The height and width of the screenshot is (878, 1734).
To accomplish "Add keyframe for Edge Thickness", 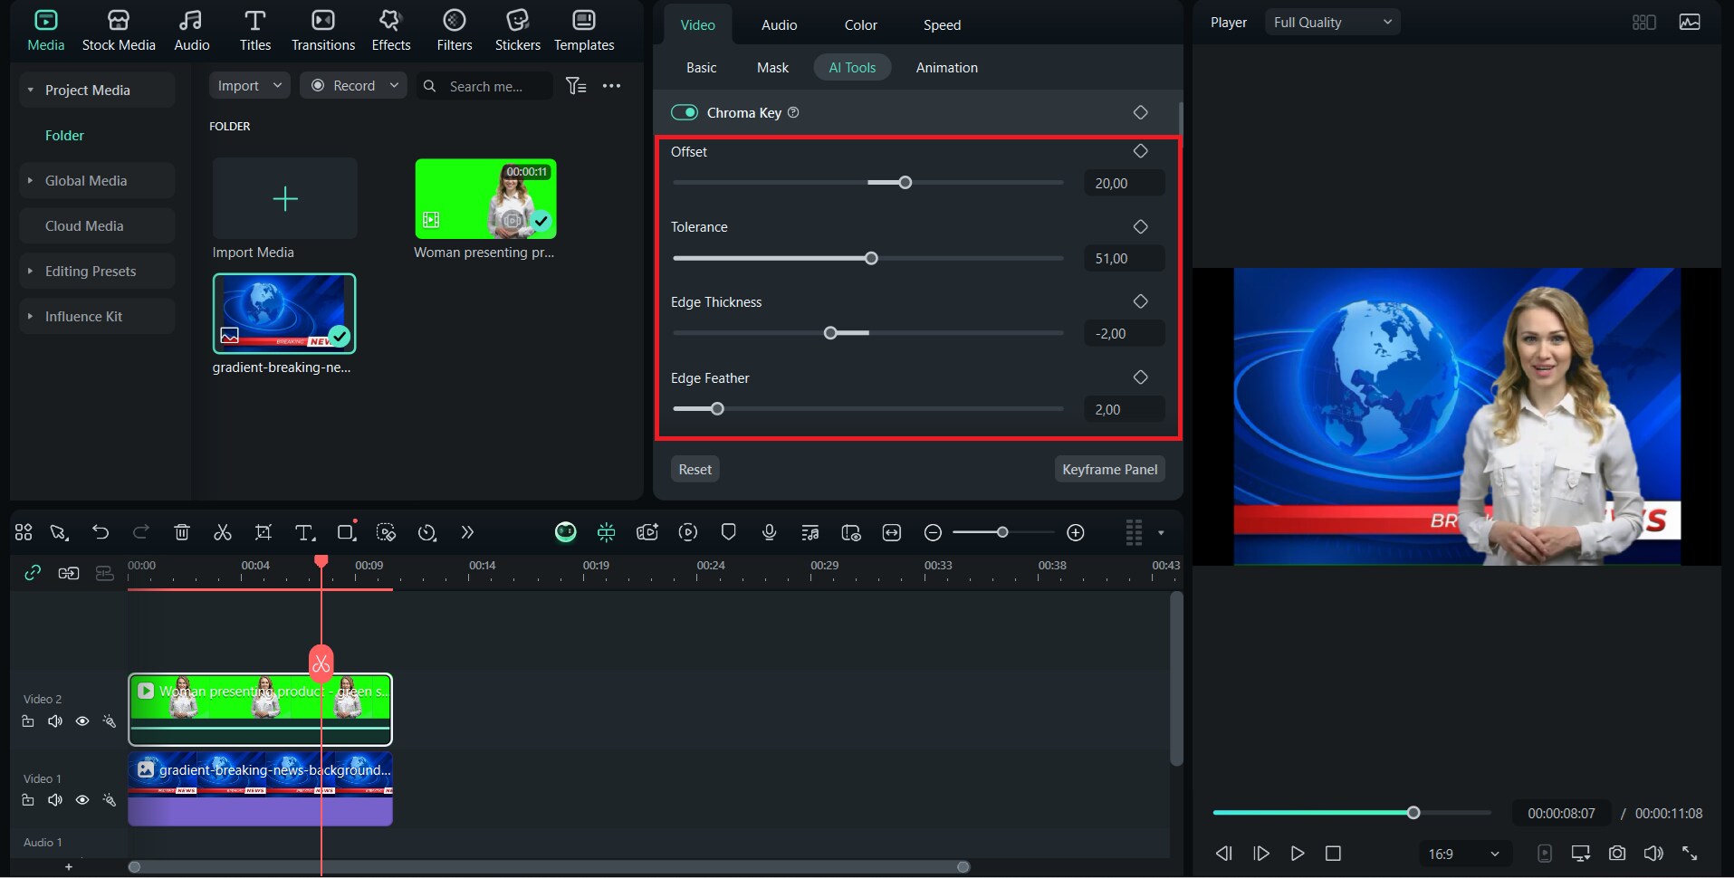I will (x=1141, y=301).
